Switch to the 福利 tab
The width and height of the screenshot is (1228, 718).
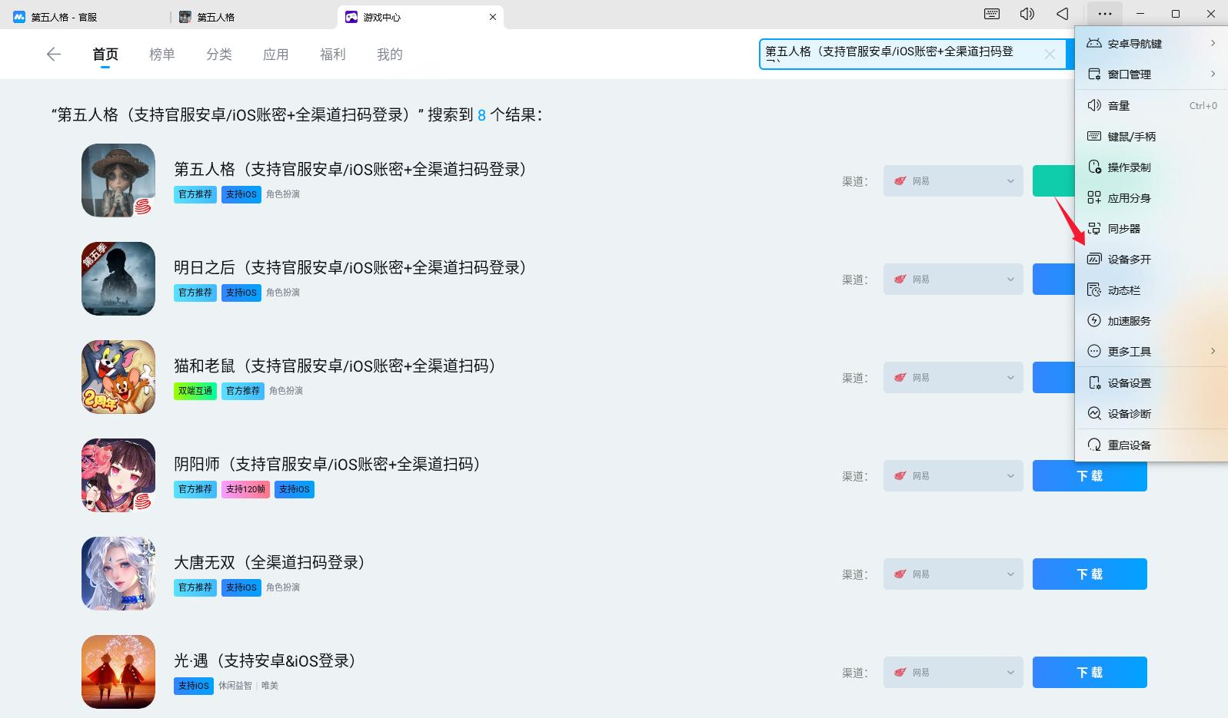click(x=333, y=54)
